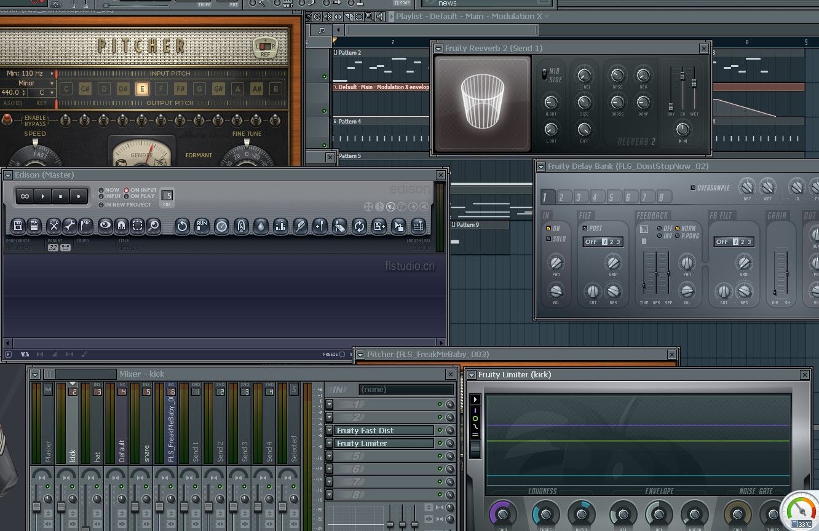Viewport: 819px width, 531px height.
Task: Click Edison's record button
Action: [78, 196]
